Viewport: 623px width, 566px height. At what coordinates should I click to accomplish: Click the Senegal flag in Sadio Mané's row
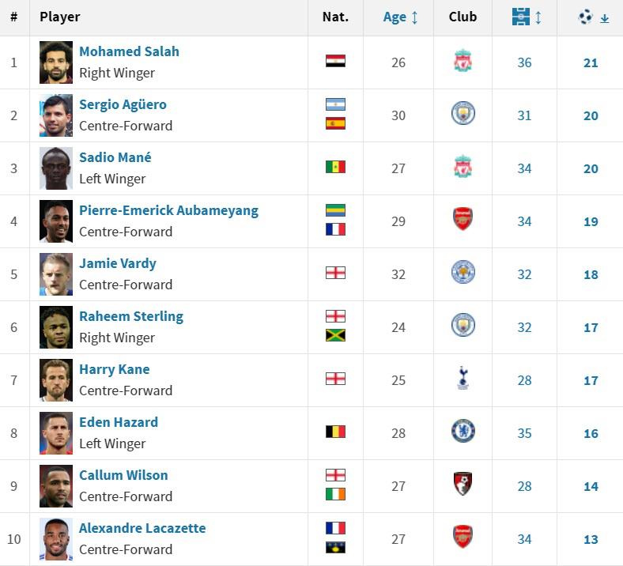pyautogui.click(x=335, y=167)
